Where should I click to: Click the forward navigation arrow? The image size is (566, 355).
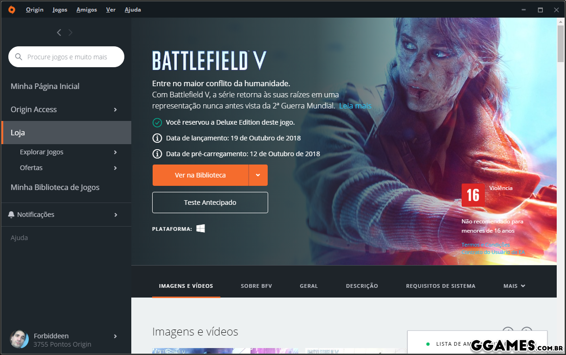point(71,32)
